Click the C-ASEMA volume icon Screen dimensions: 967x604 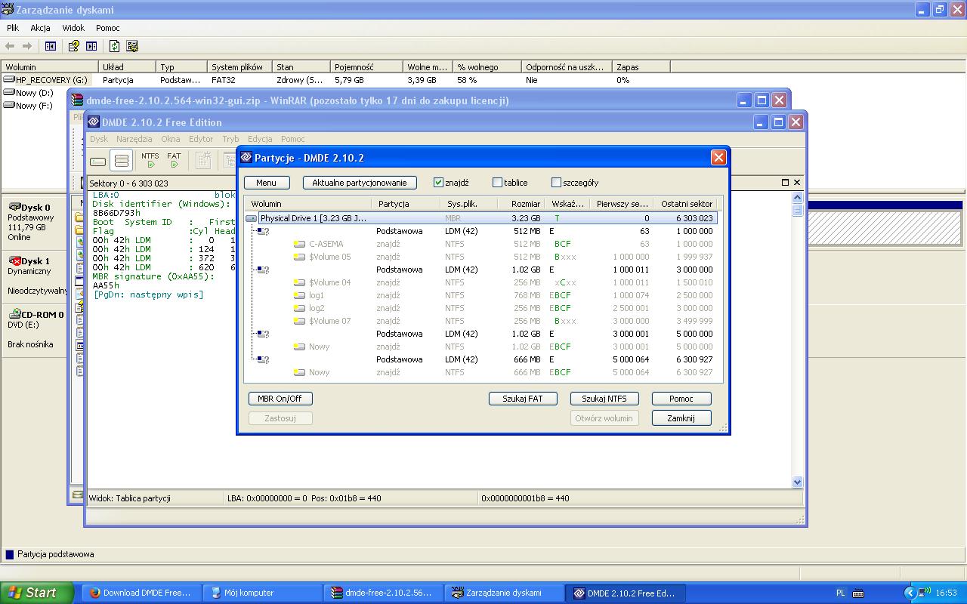300,244
